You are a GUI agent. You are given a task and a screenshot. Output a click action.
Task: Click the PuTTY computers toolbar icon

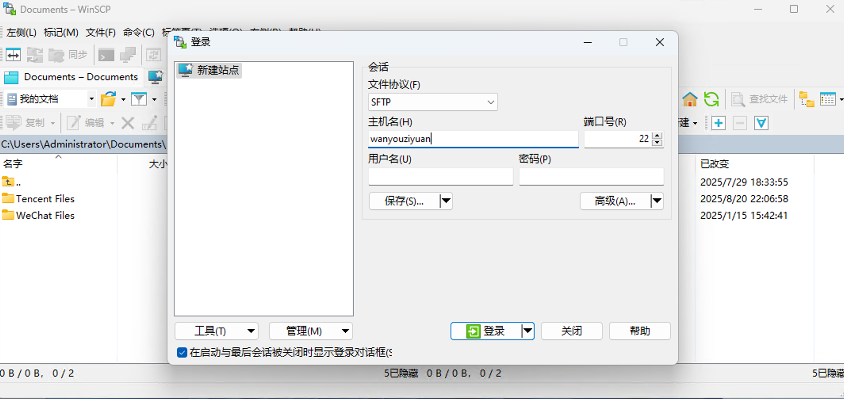pos(128,55)
